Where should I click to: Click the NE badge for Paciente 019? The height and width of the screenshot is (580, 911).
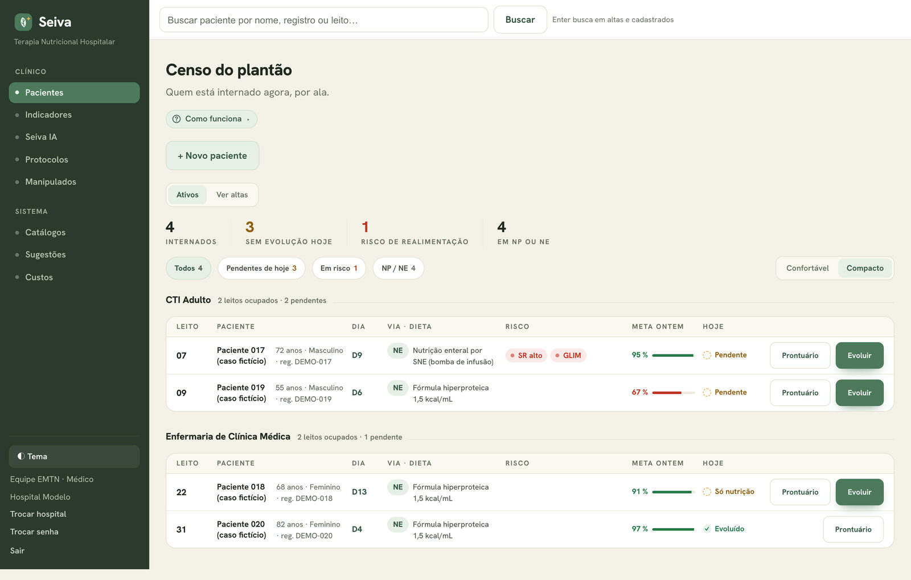tap(397, 388)
